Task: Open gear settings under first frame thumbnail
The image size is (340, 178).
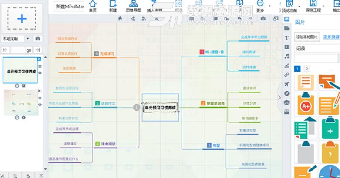Action: 24,86
